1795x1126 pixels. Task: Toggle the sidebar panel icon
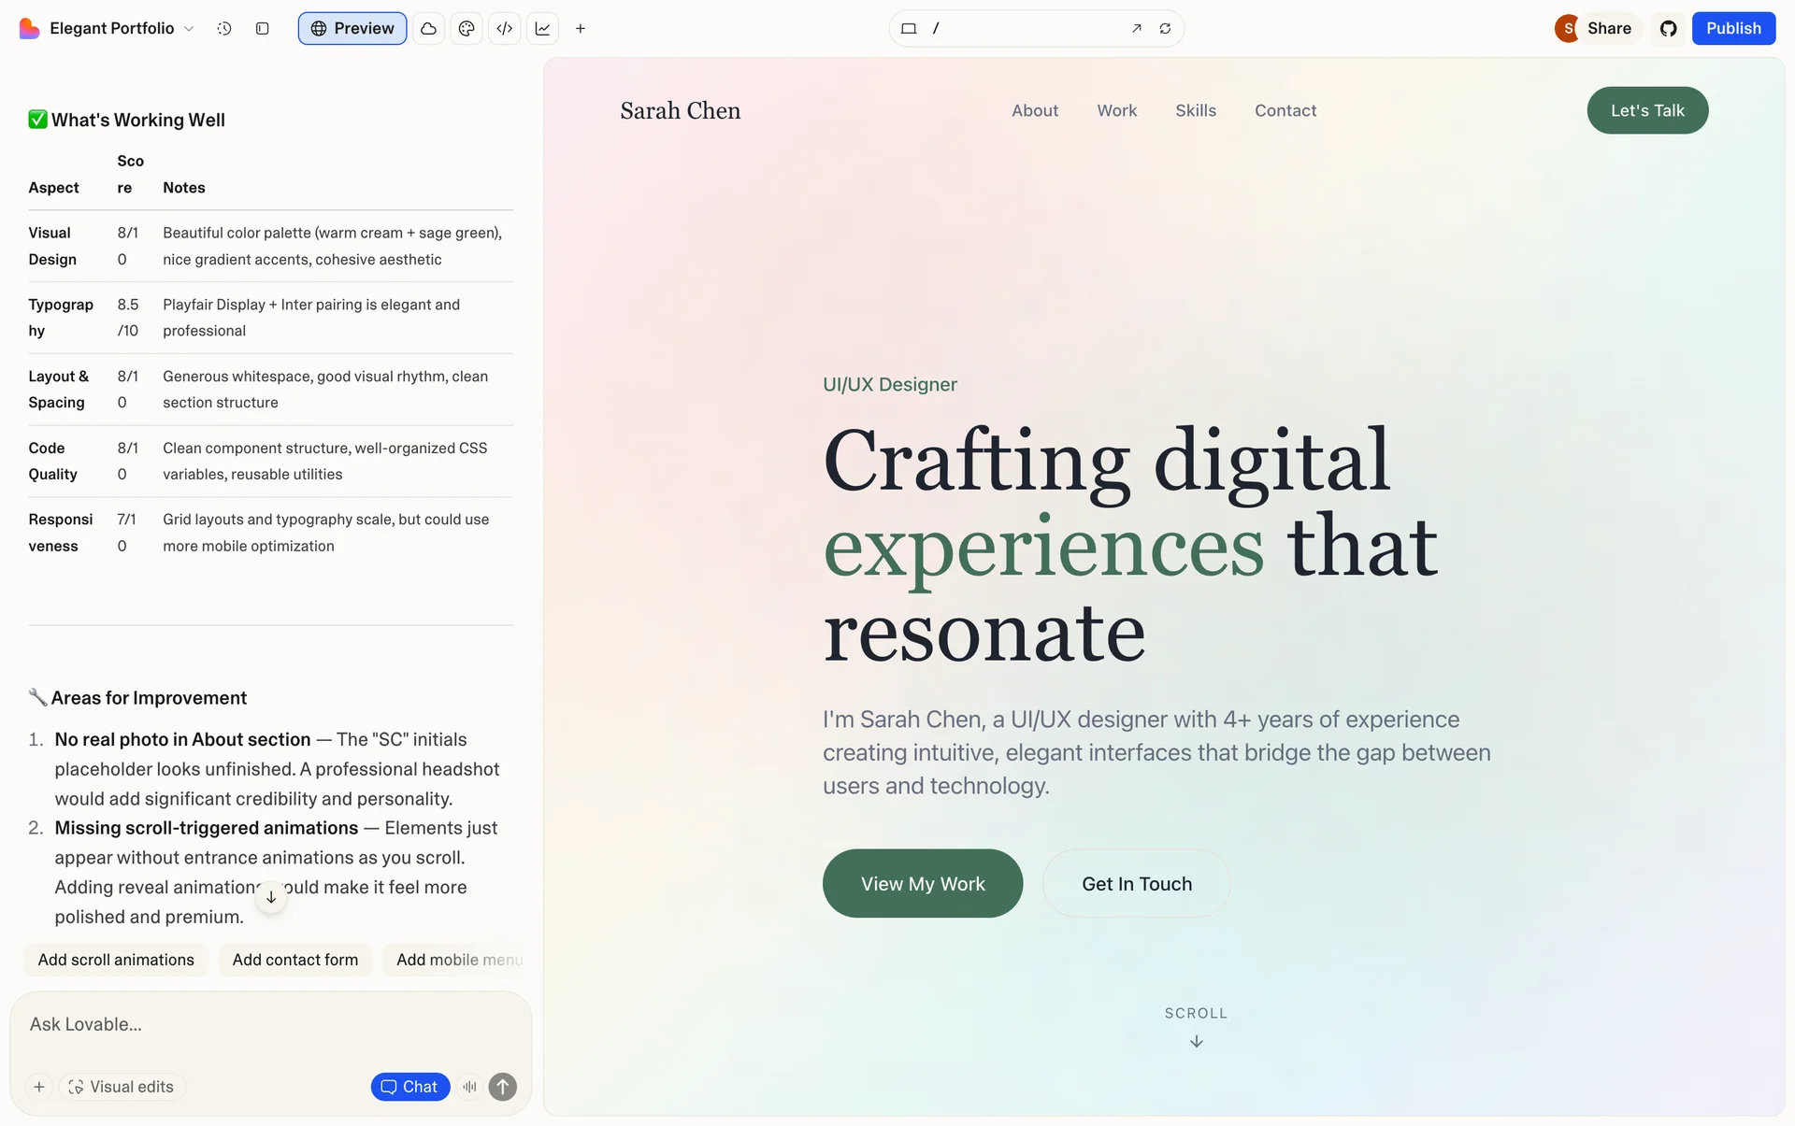[263, 28]
